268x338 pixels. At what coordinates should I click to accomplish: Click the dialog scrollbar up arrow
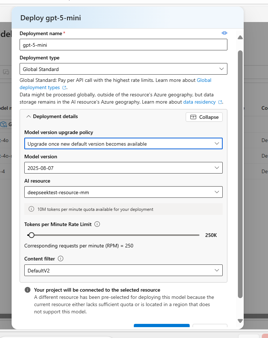240,38
